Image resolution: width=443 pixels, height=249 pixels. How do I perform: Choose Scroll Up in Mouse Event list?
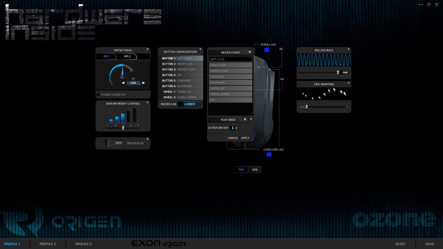click(230, 88)
